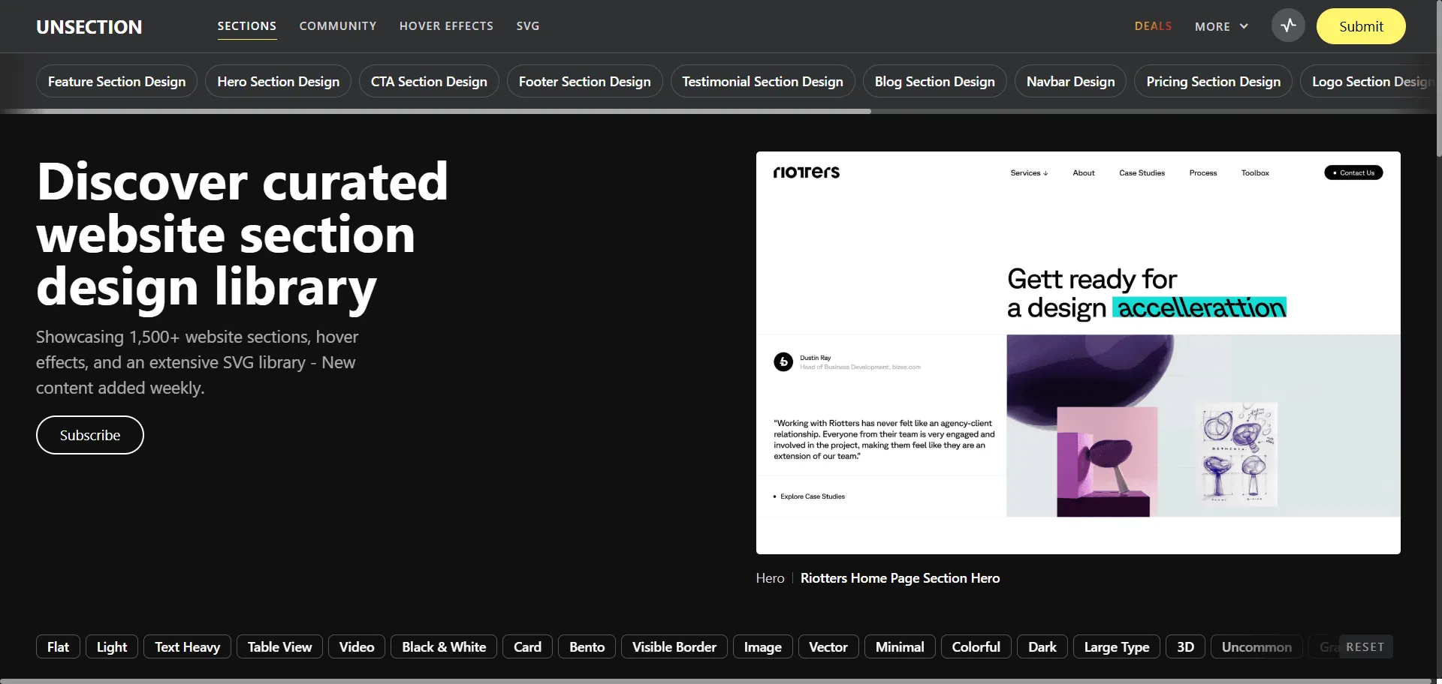Open the Riotters Home Page Section Hero link
The height and width of the screenshot is (684, 1442).
click(899, 577)
